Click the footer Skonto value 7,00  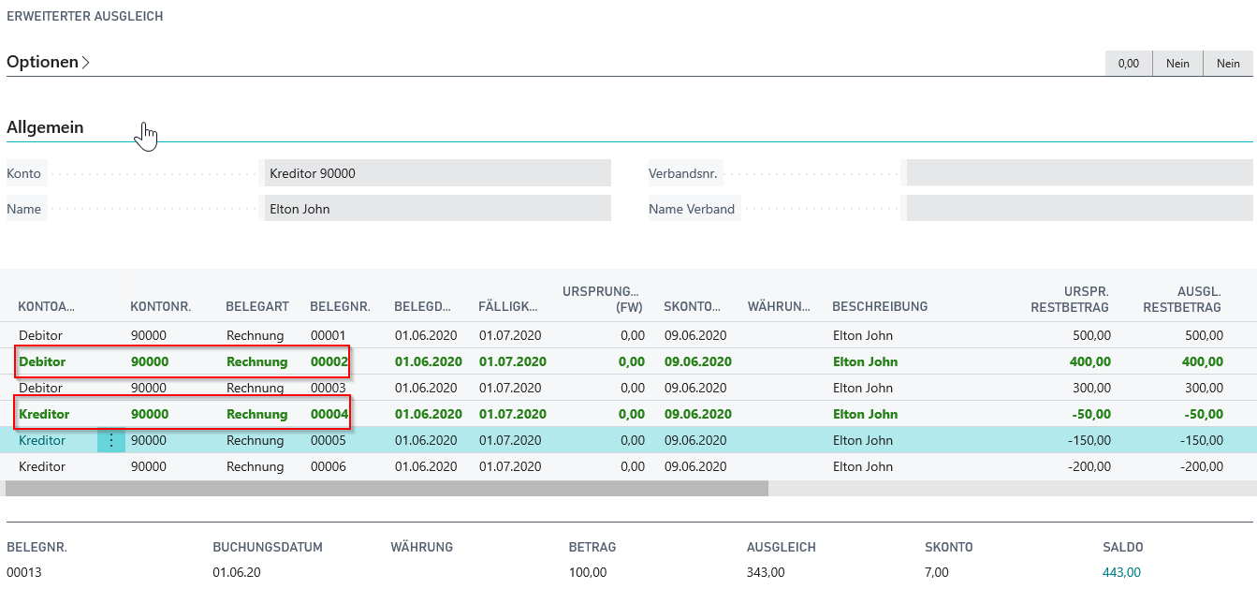(x=937, y=572)
